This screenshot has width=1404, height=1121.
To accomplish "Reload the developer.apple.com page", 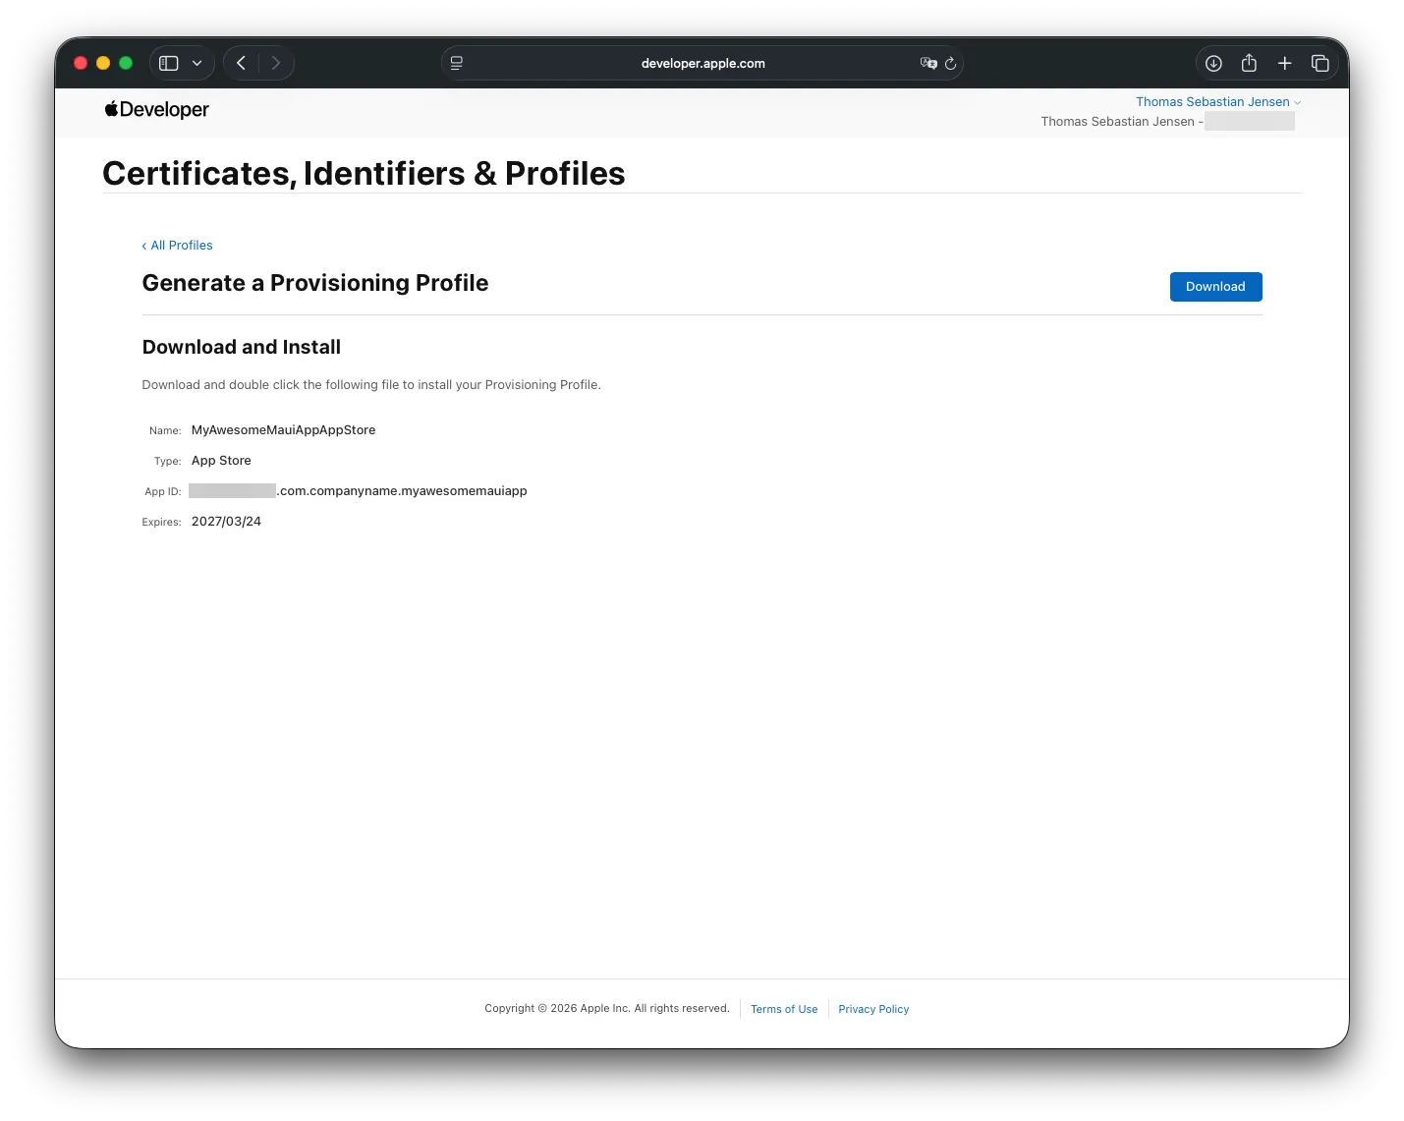I will [x=950, y=63].
